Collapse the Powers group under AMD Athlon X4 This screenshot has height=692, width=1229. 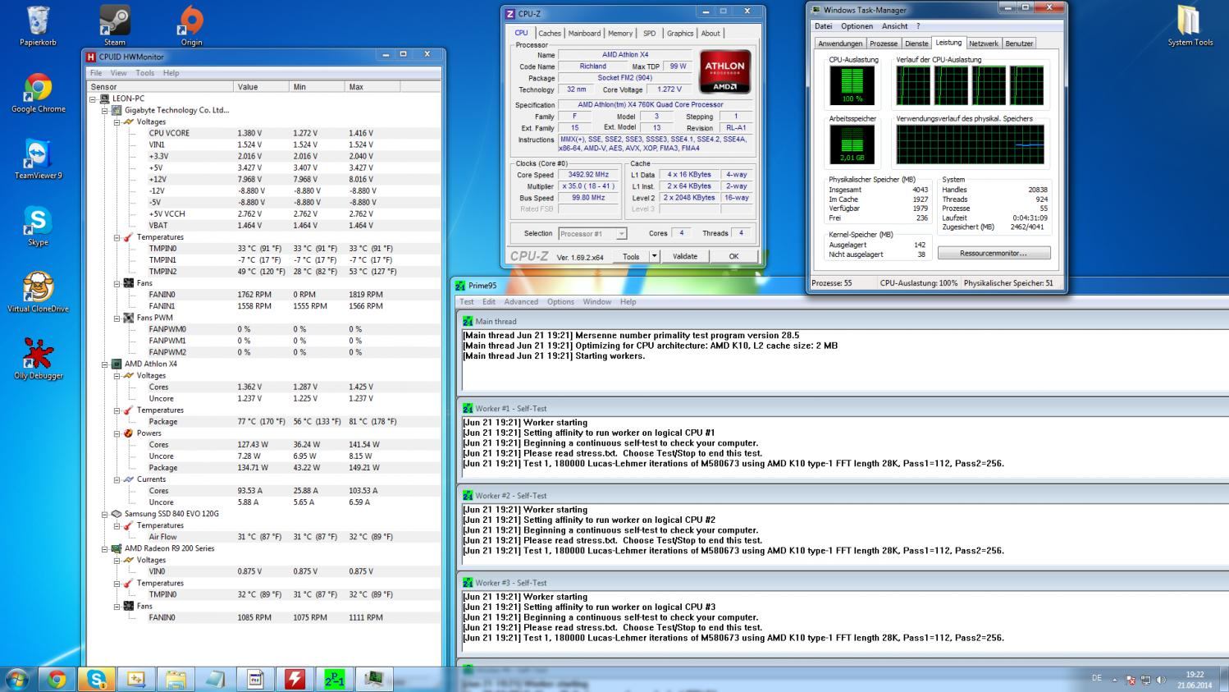pos(117,433)
